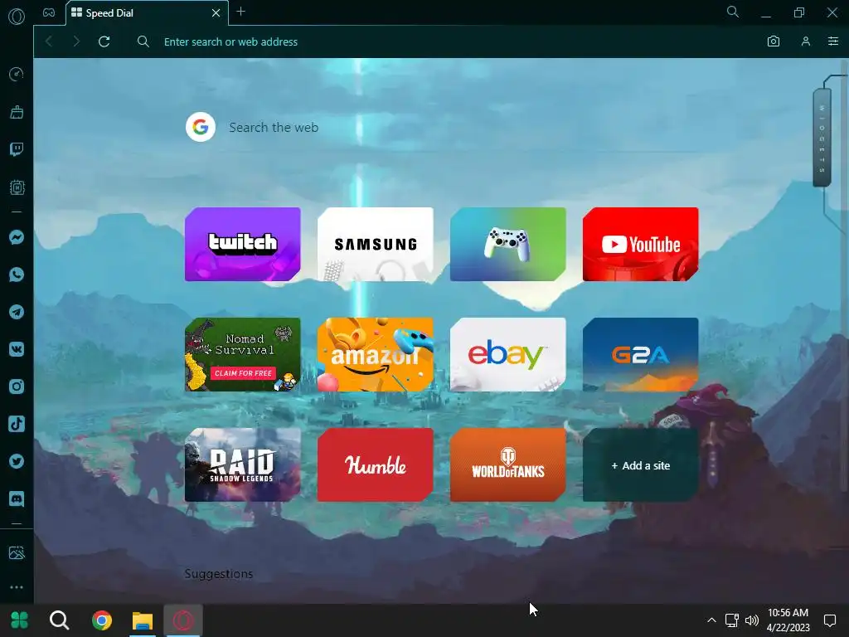The height and width of the screenshot is (637, 849).
Task: Open Twitch panel in the sidebar
Action: click(17, 149)
